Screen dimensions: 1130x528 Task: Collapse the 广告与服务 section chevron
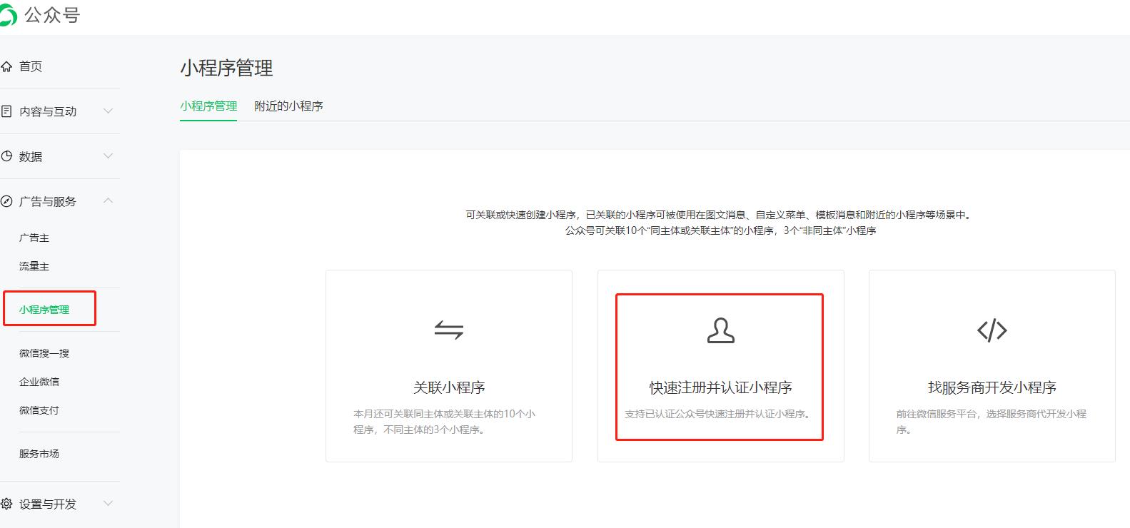(108, 200)
